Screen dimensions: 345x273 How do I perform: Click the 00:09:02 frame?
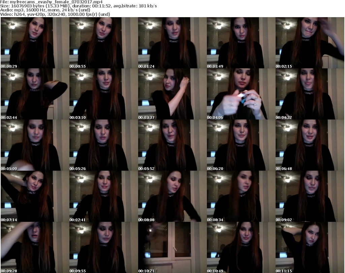310,196
